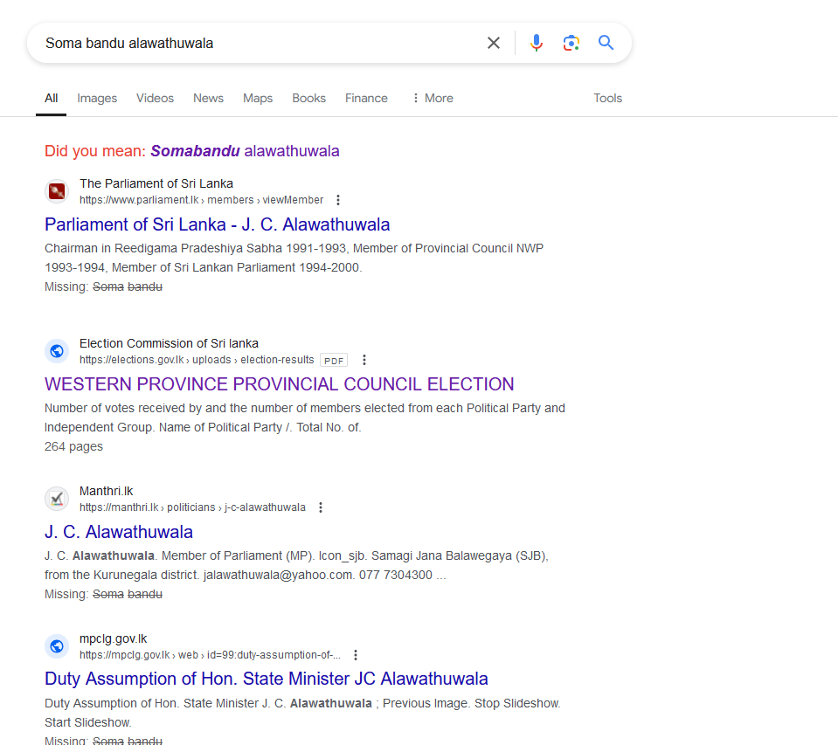838x745 pixels.
Task: Click the "mpclg.gov.lk" site name
Action: pos(114,638)
